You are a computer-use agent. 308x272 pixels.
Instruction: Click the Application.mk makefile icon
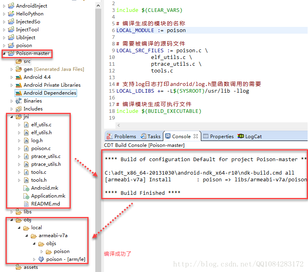[x=26, y=196]
